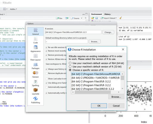Open the Addins dropdown menu
The height and width of the screenshot is (124, 153).
13,9
